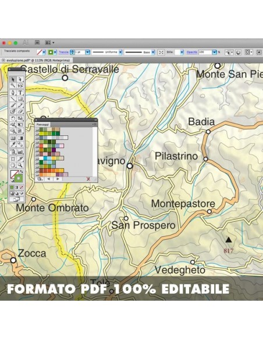Select the Direct Selection (white arrow) tool

tap(20, 80)
